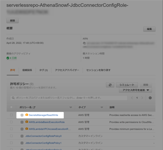Click カスタマーインライン type for JdbcConnectorConfigRolePolicy0
Image resolution: width=163 pixels, height=150 pixels.
tap(90, 136)
